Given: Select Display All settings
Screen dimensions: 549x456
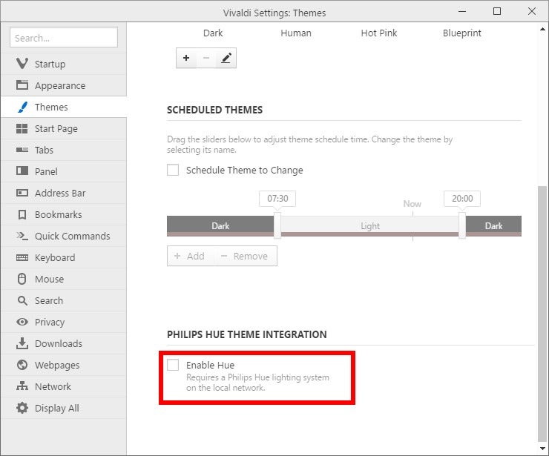Looking at the screenshot, I should click(x=63, y=408).
